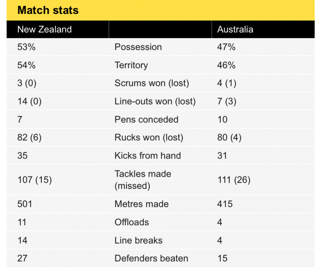The image size is (316, 273).
Task: Click the Possession row label
Action: click(138, 47)
